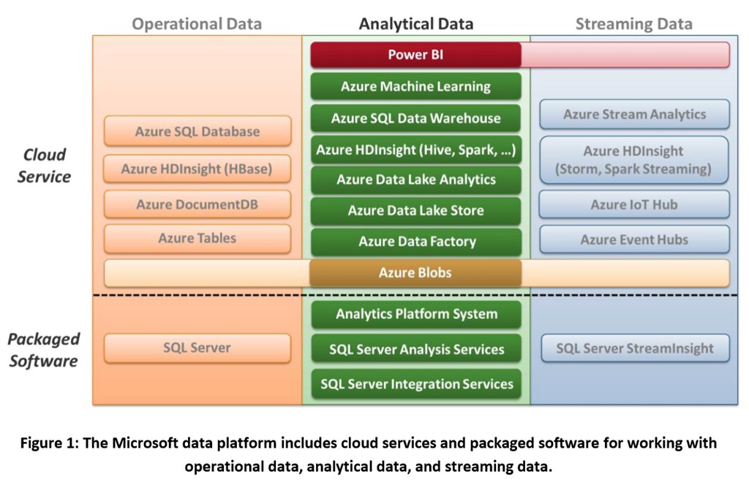Click the Streaming Data column header

coord(633,23)
